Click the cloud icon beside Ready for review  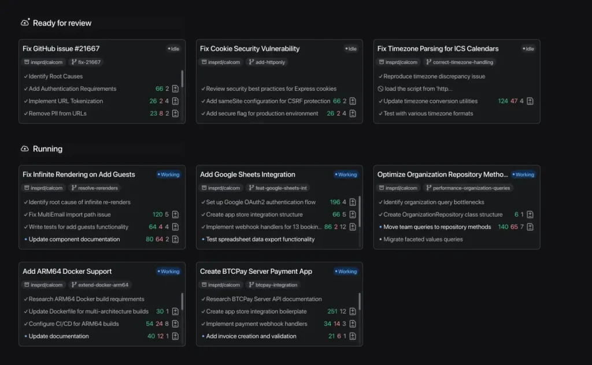click(25, 23)
